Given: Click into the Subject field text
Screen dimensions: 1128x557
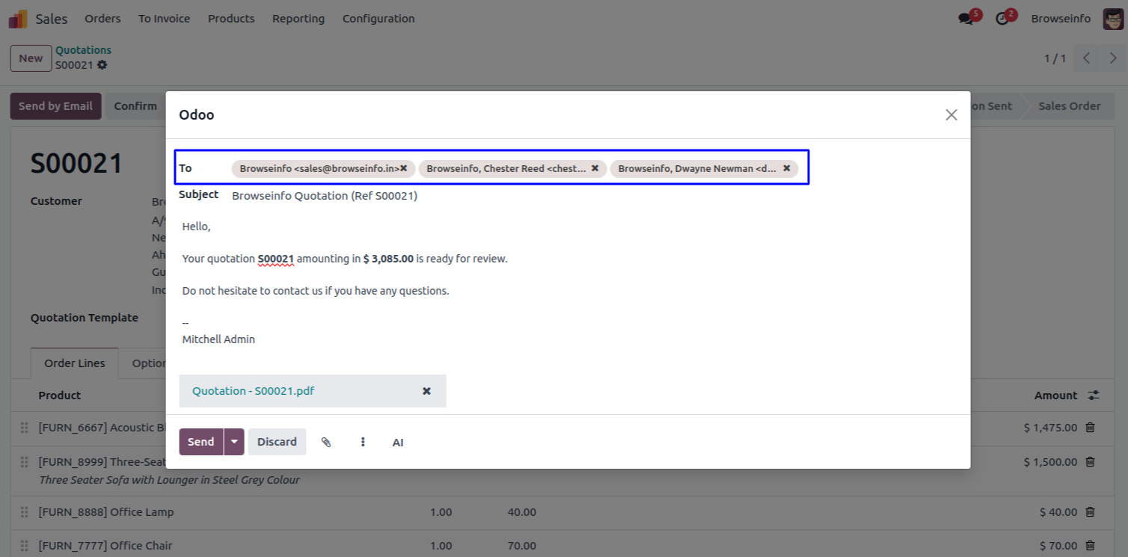Looking at the screenshot, I should 325,196.
